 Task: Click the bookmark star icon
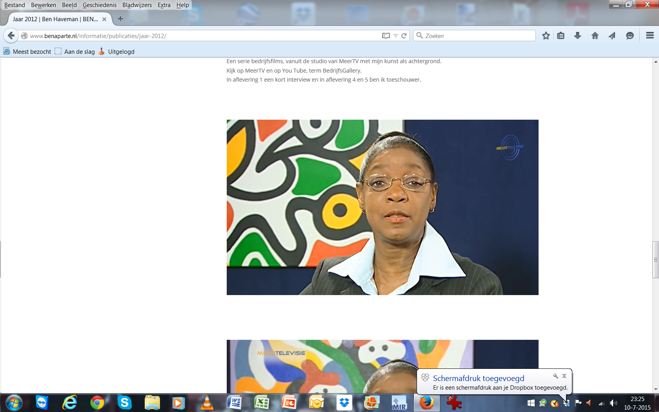coord(546,36)
